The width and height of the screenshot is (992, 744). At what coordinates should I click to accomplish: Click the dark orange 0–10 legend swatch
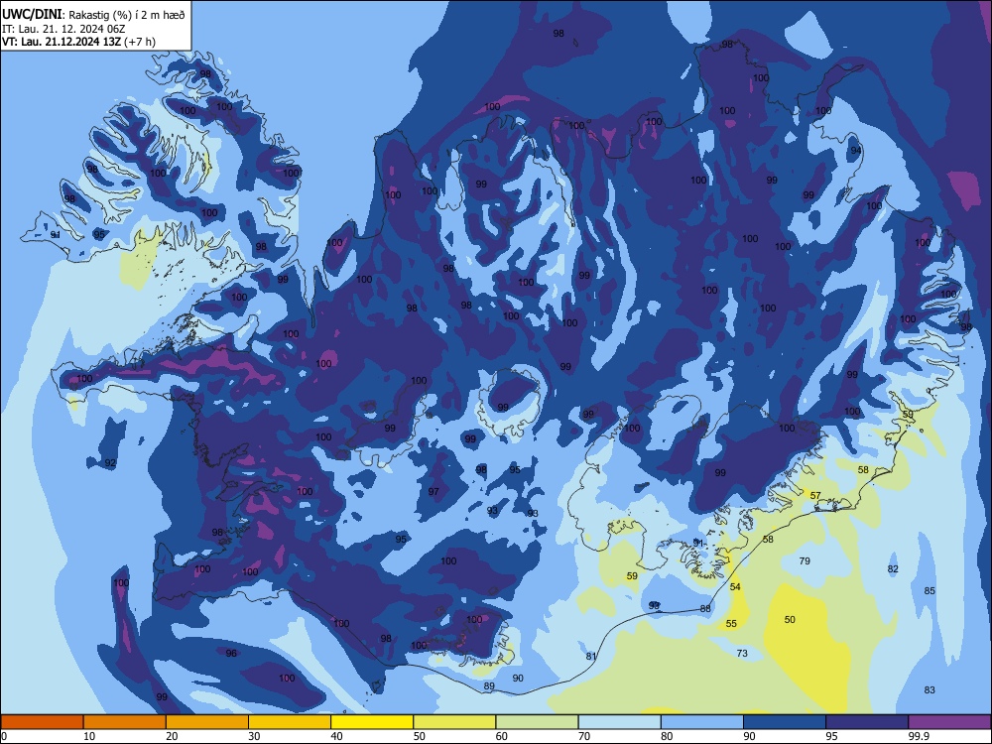pyautogui.click(x=42, y=722)
